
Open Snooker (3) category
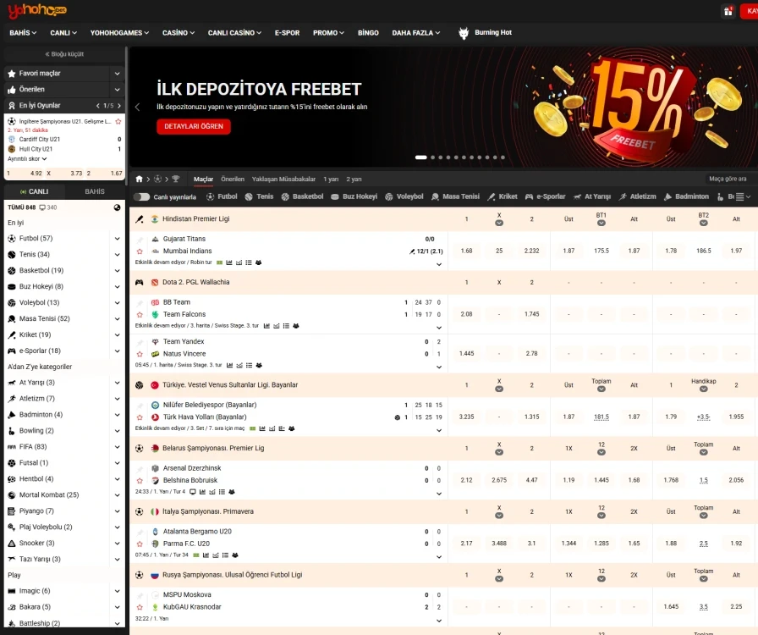(x=36, y=543)
